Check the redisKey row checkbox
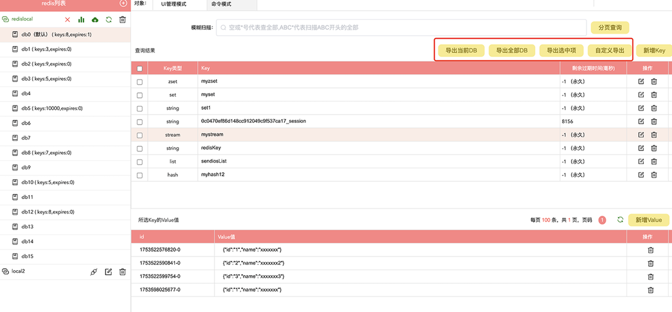672x312 pixels. 139,149
